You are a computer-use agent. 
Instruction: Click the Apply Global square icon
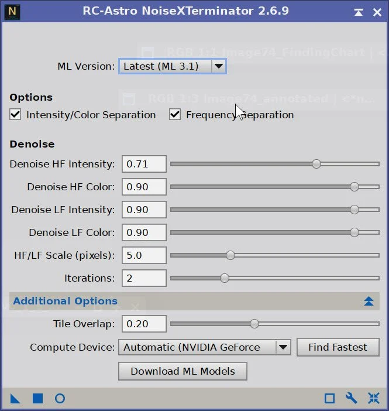(x=37, y=399)
